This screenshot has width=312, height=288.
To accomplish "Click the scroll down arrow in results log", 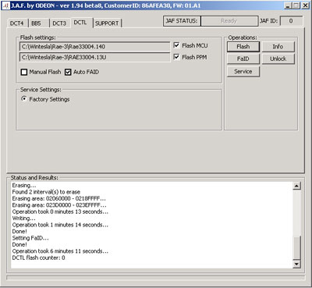I will (296, 264).
